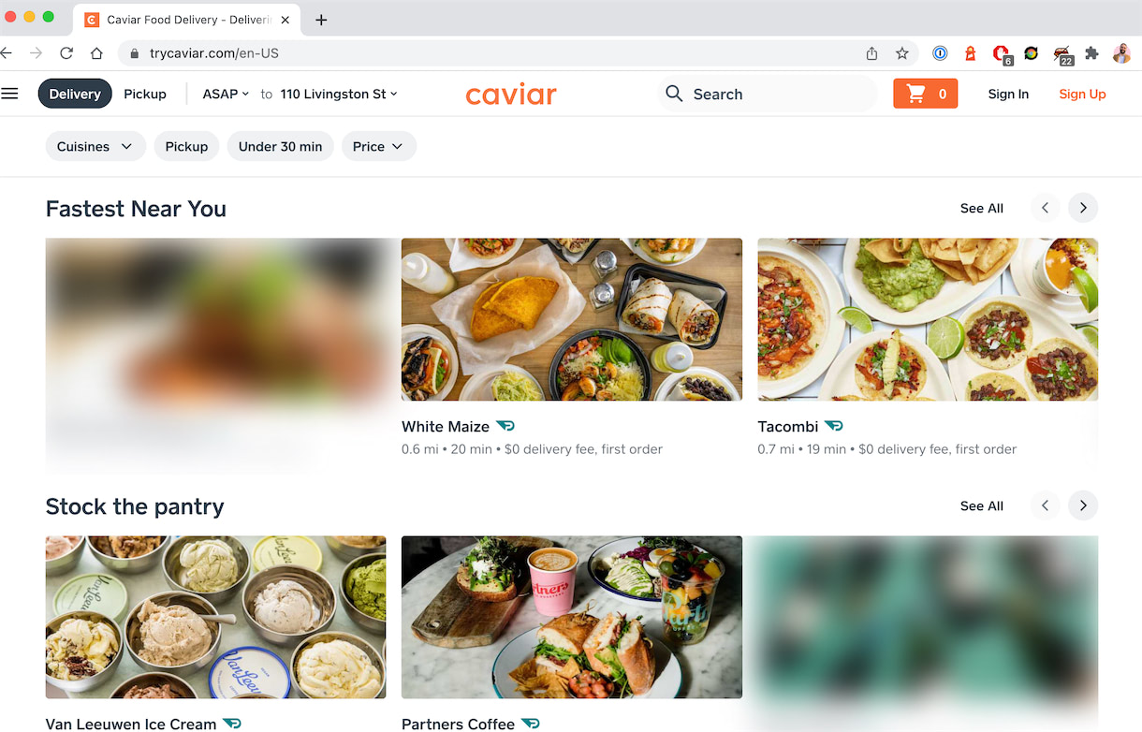Open the Price filter dropdown
1142x732 pixels.
pyautogui.click(x=378, y=146)
